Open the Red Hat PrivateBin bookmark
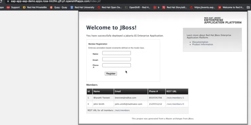The width and height of the screenshot is (251, 125). pos(35,7)
